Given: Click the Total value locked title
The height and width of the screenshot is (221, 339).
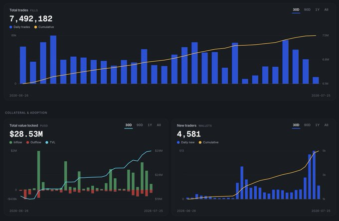Looking at the screenshot, I should click(24, 125).
